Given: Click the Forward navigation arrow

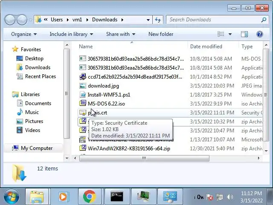Looking at the screenshot, I should (22, 20).
